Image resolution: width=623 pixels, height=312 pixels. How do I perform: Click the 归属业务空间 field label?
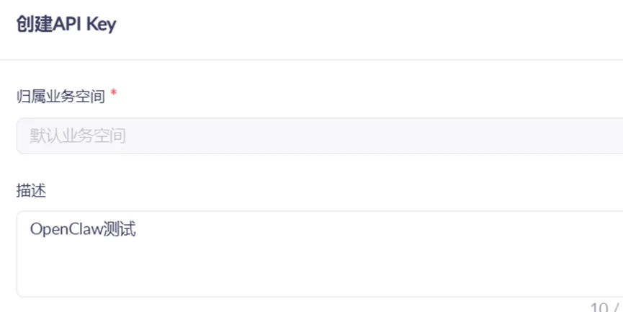(x=60, y=96)
